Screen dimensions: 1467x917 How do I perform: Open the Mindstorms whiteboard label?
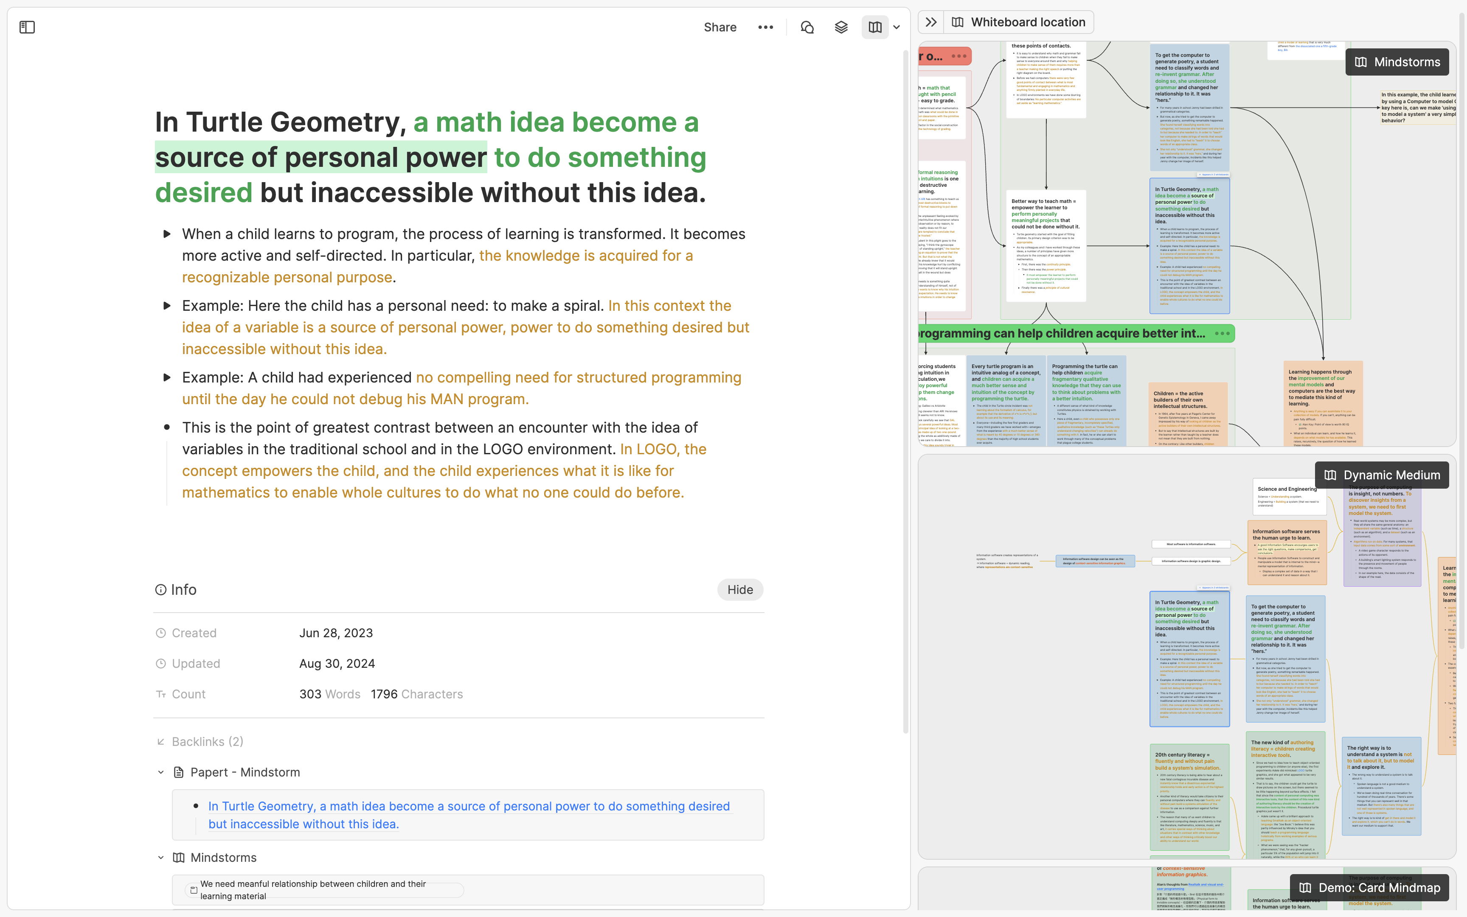click(x=1397, y=62)
